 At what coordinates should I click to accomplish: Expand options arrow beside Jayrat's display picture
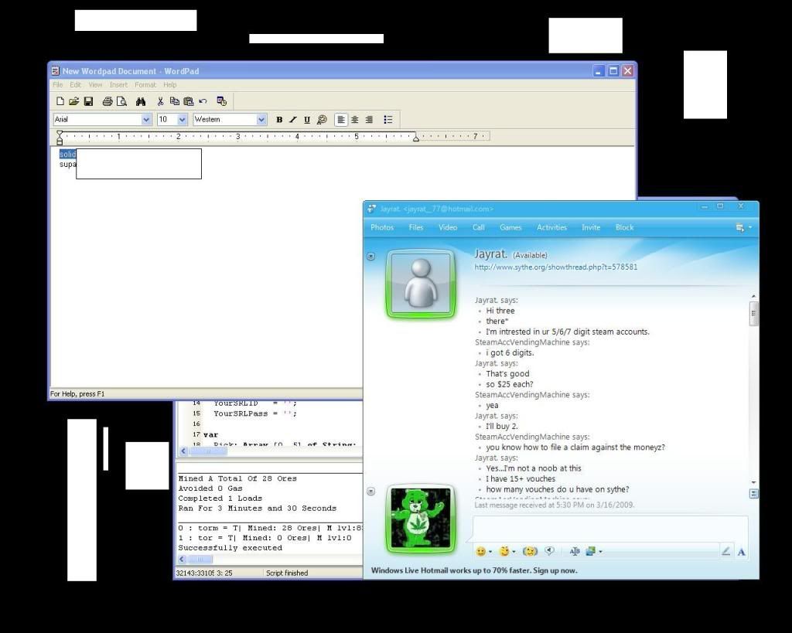point(370,257)
